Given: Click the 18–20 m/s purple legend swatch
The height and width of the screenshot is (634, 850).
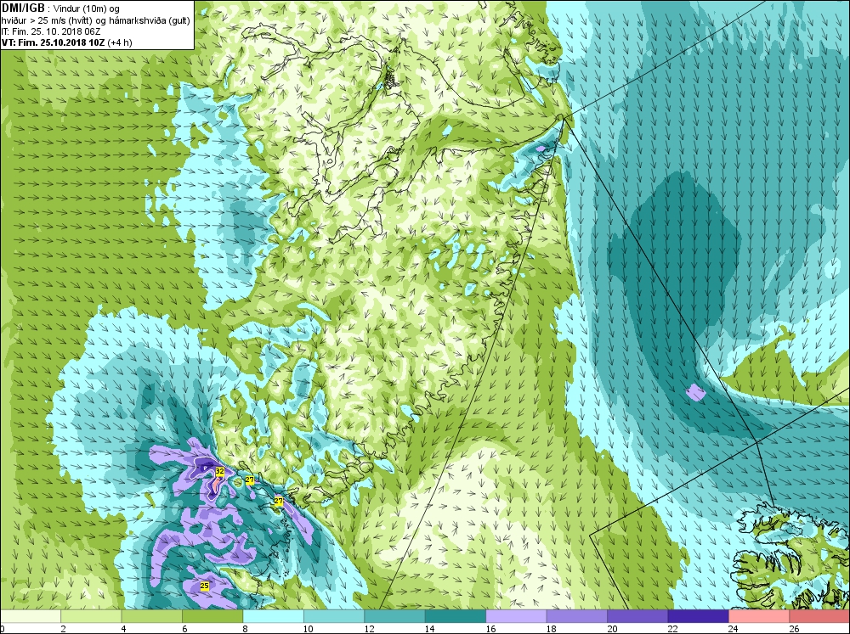Looking at the screenshot, I should pyautogui.click(x=577, y=617).
